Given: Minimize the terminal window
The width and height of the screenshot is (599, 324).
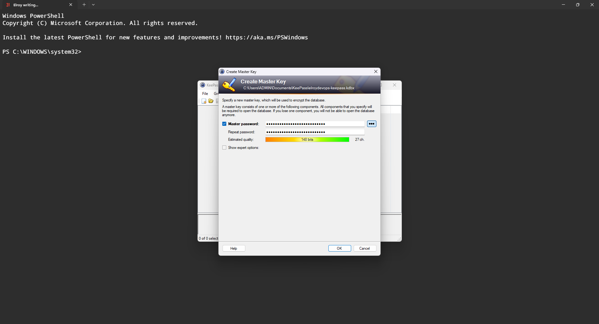Looking at the screenshot, I should (563, 5).
